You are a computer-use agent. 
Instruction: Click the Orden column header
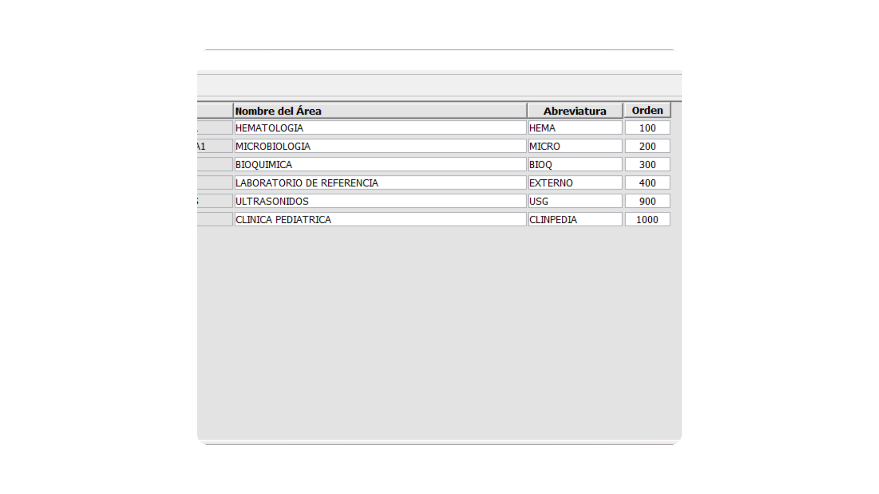[x=647, y=110]
